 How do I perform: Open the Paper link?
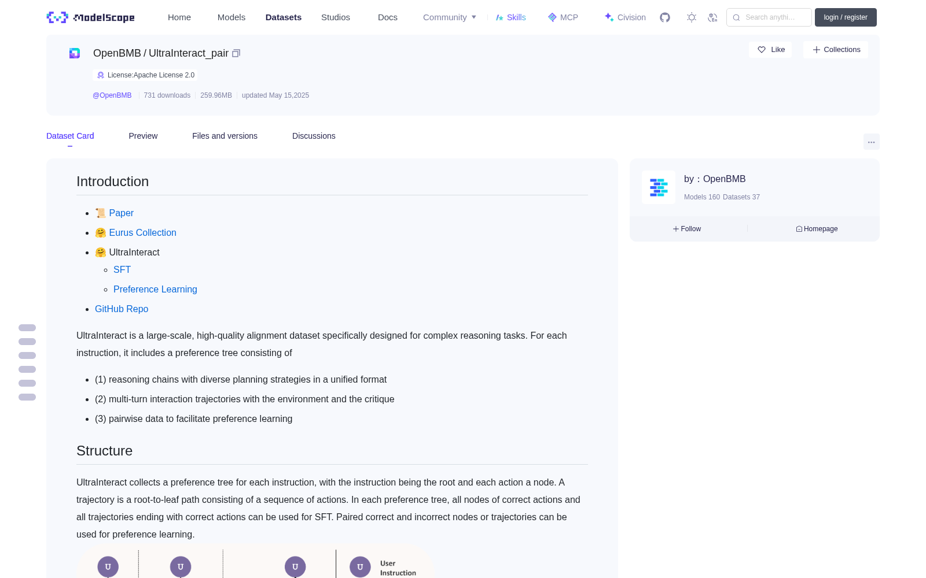point(121,213)
